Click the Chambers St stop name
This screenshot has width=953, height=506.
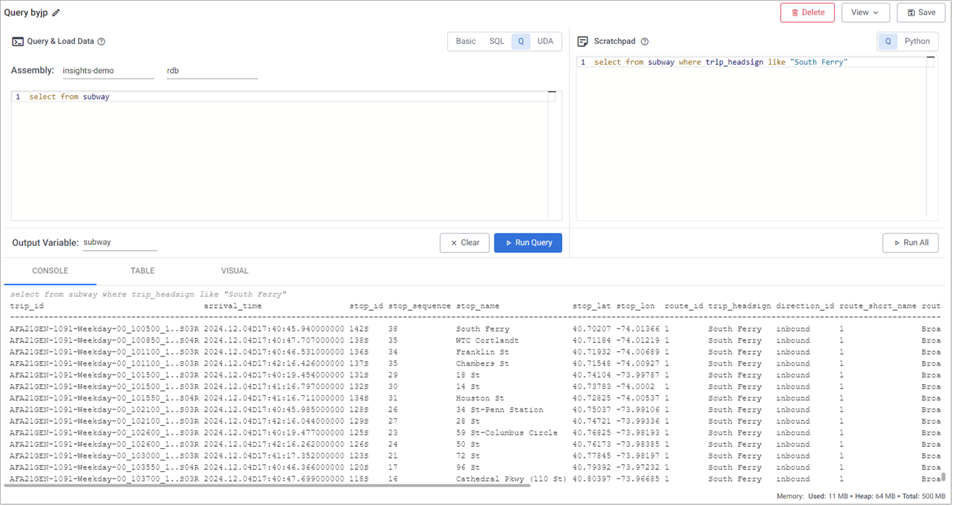tap(483, 364)
